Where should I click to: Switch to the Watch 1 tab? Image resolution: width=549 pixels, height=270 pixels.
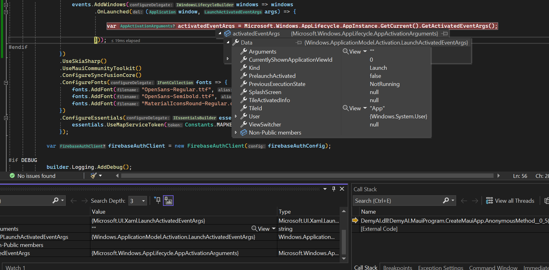pyautogui.click(x=16, y=268)
